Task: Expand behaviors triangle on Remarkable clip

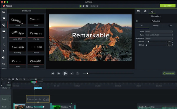Action: (38, 102)
